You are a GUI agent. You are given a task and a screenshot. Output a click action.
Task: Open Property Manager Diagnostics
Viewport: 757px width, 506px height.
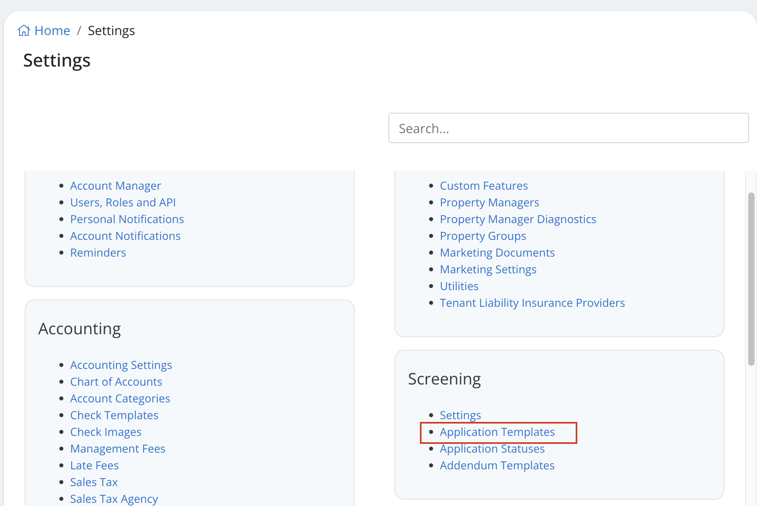518,219
